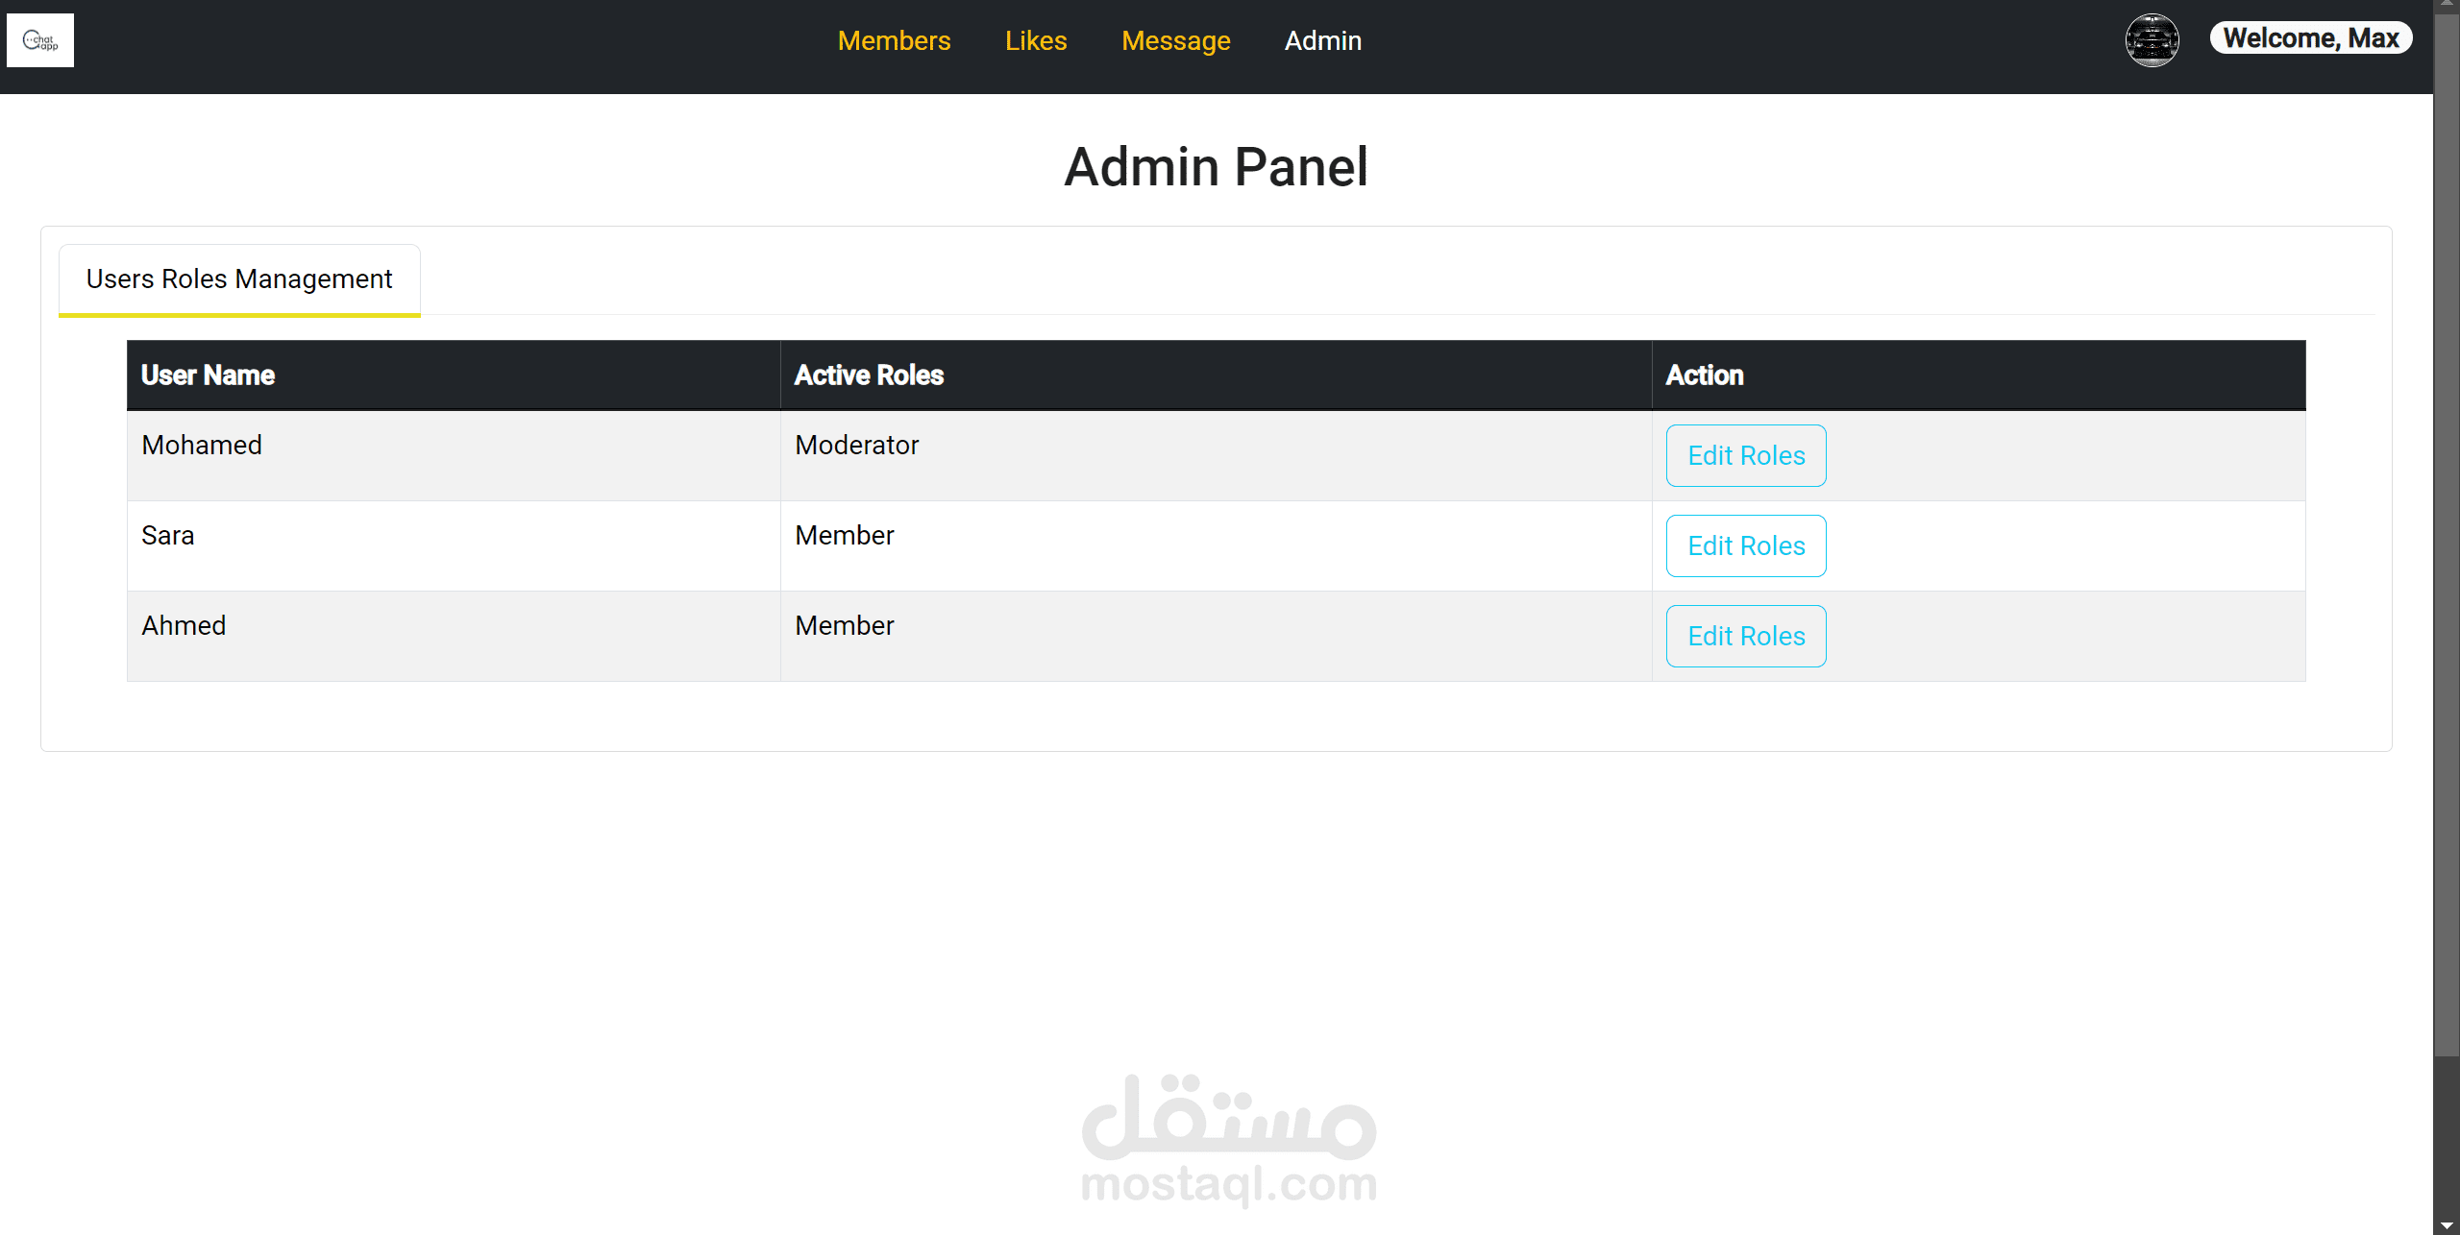Click the User Name column header
The image size is (2460, 1235).
pyautogui.click(x=208, y=375)
